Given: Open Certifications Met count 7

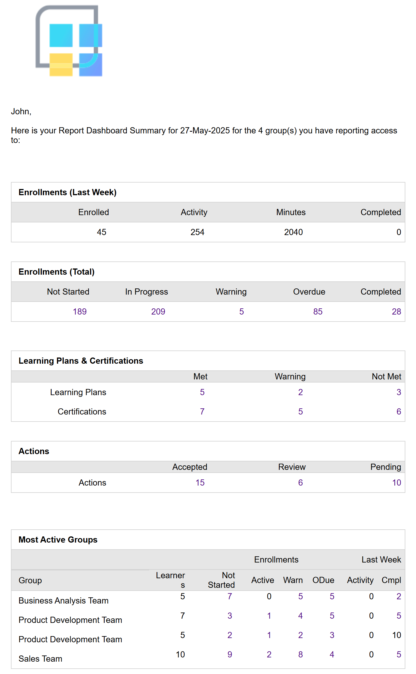Looking at the screenshot, I should 202,411.
